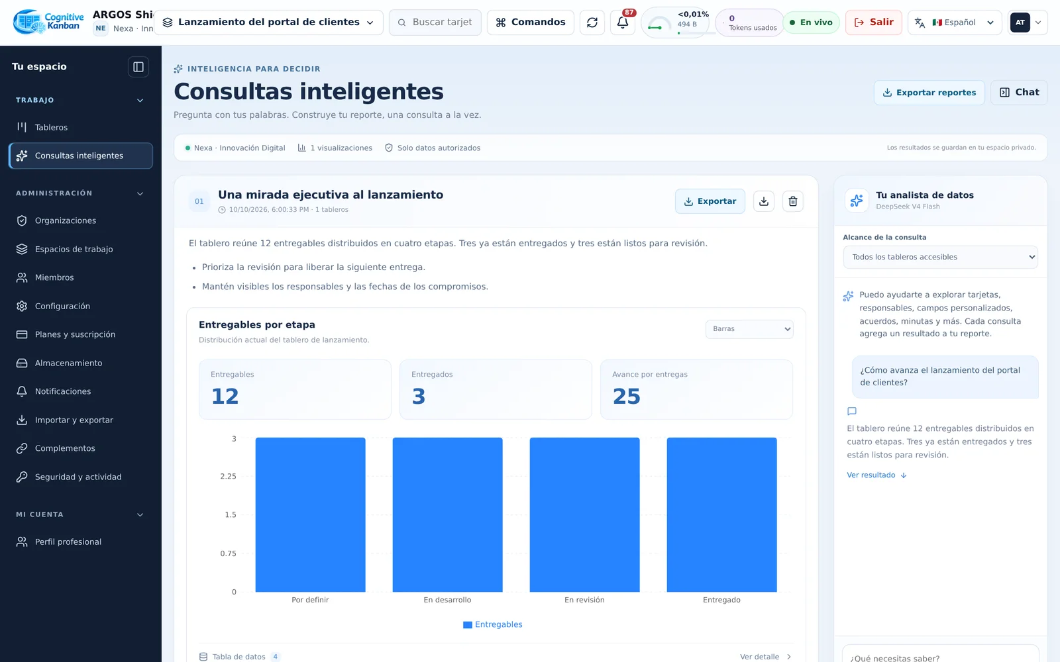Open Configuración settings

(x=81, y=306)
